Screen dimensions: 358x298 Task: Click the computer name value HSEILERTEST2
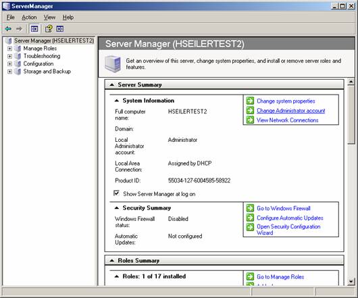(x=188, y=111)
